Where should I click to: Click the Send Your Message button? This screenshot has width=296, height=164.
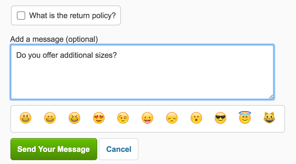54,149
